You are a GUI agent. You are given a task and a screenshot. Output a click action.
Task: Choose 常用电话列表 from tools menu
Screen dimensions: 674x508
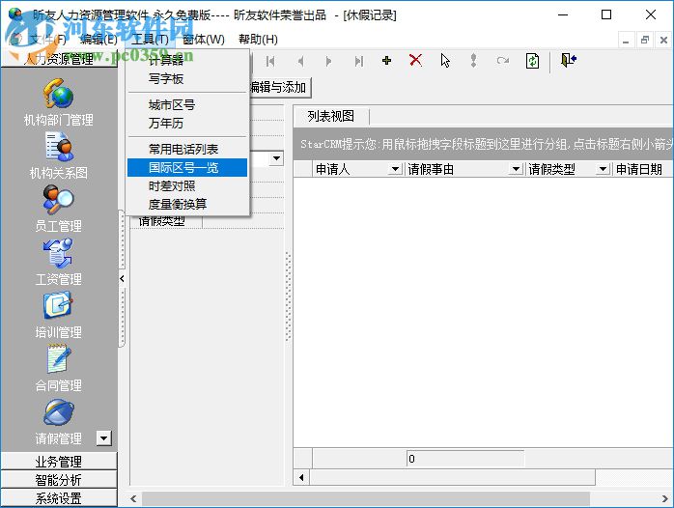point(187,149)
